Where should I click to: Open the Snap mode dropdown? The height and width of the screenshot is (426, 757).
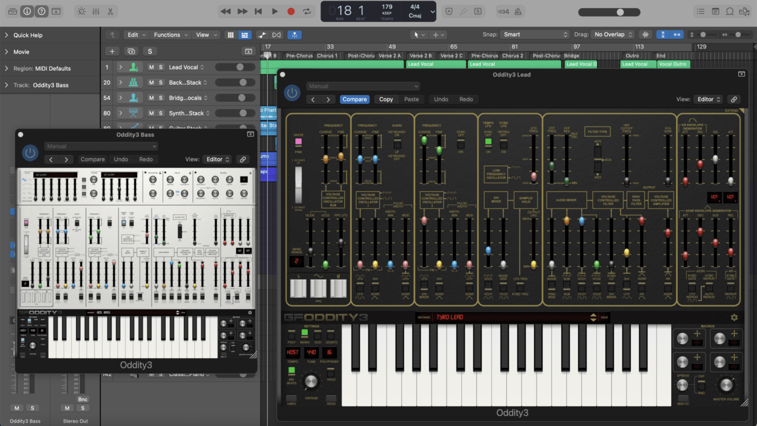tap(534, 34)
